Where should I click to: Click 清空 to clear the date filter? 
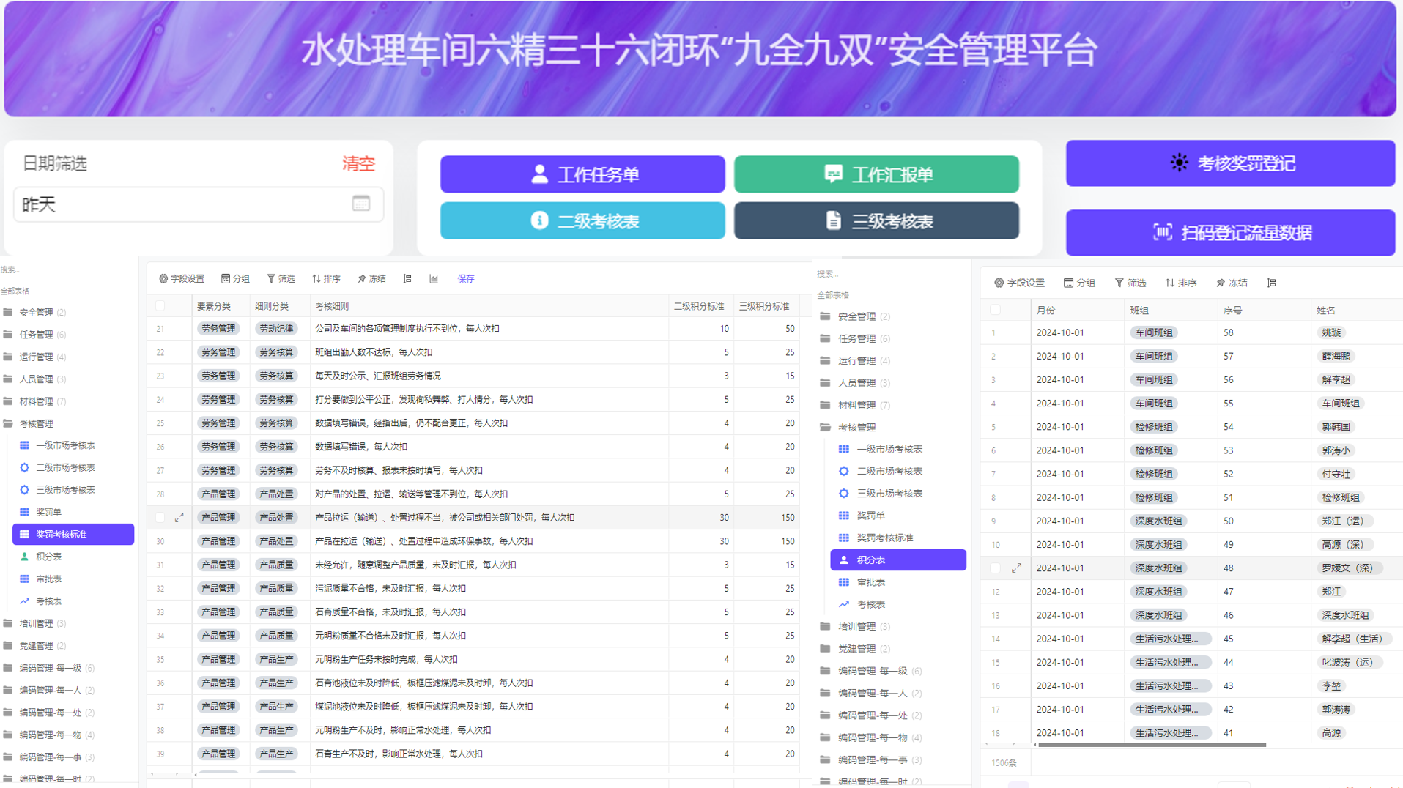tap(358, 163)
